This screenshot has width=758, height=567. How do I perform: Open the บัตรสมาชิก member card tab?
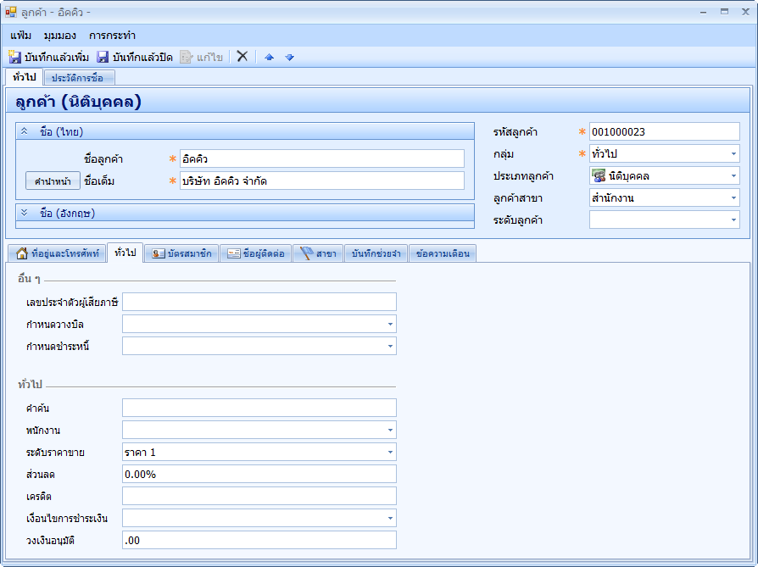[181, 253]
